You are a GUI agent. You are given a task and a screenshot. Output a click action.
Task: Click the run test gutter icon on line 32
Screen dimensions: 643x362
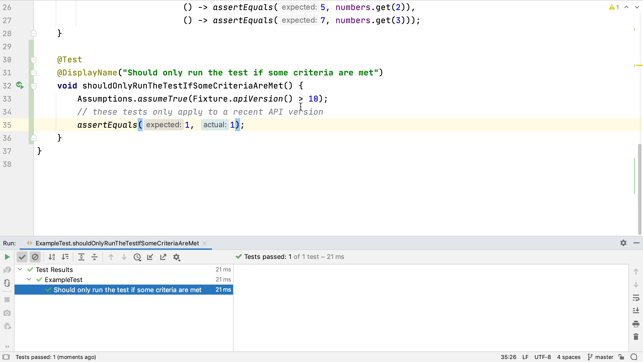pyautogui.click(x=20, y=85)
